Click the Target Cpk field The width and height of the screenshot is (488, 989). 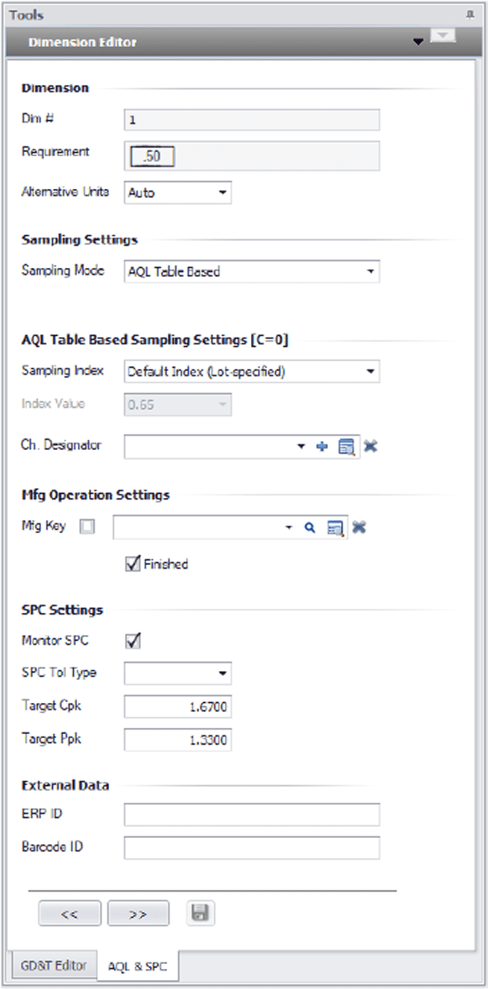[178, 706]
